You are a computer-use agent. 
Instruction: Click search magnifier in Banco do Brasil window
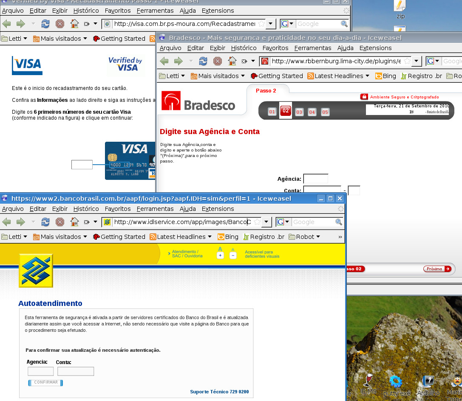339,222
